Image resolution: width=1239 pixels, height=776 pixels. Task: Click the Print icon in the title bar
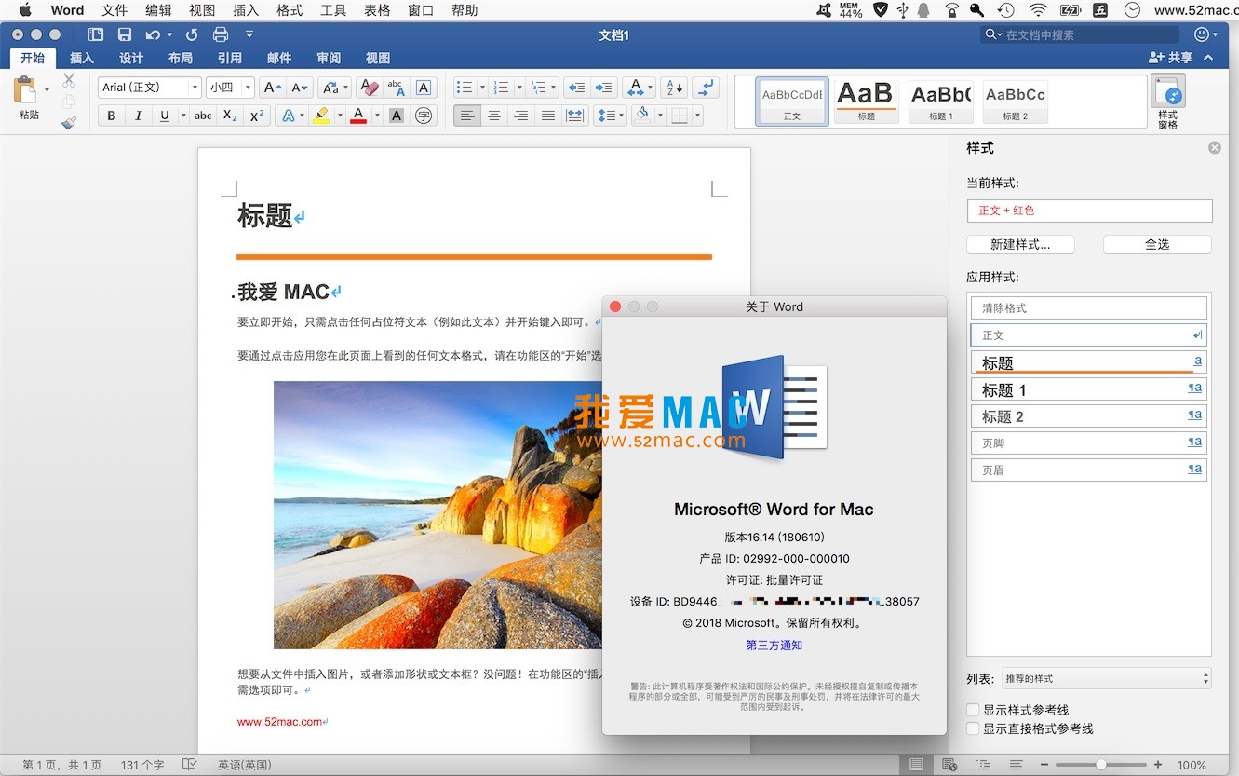(221, 34)
